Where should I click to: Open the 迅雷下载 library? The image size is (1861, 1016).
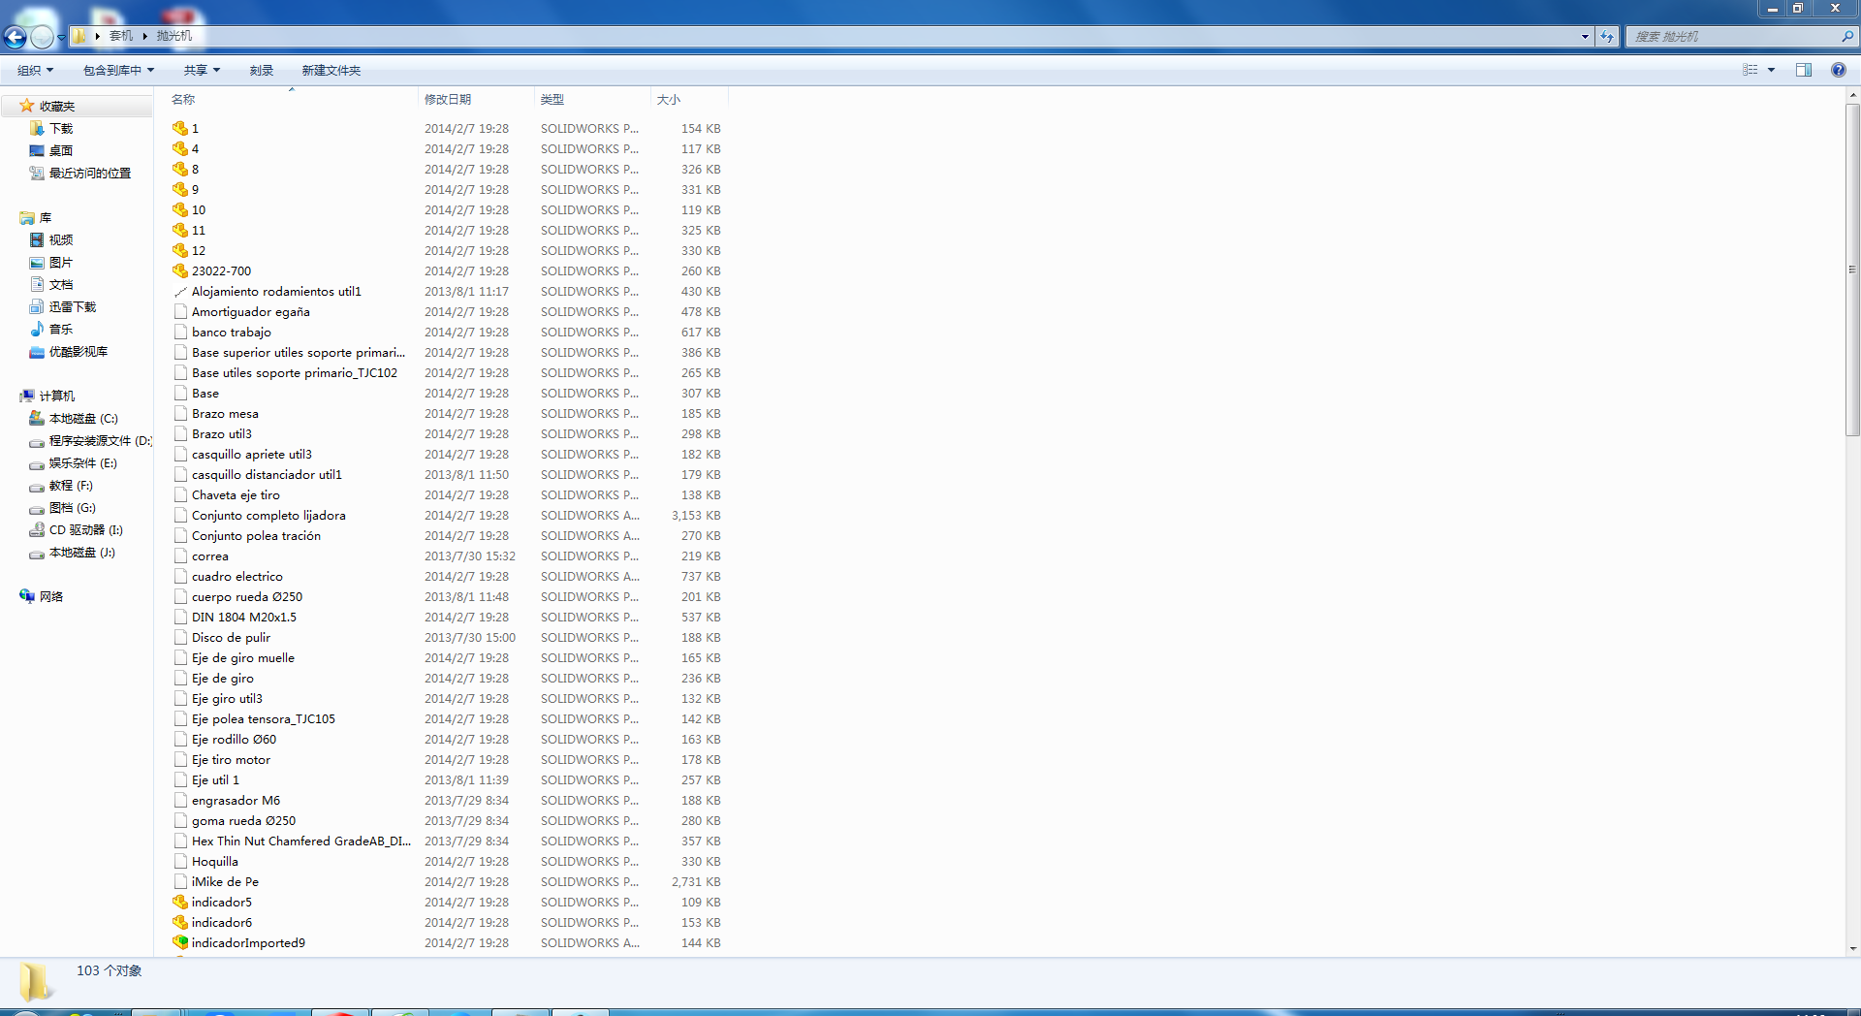point(73,306)
